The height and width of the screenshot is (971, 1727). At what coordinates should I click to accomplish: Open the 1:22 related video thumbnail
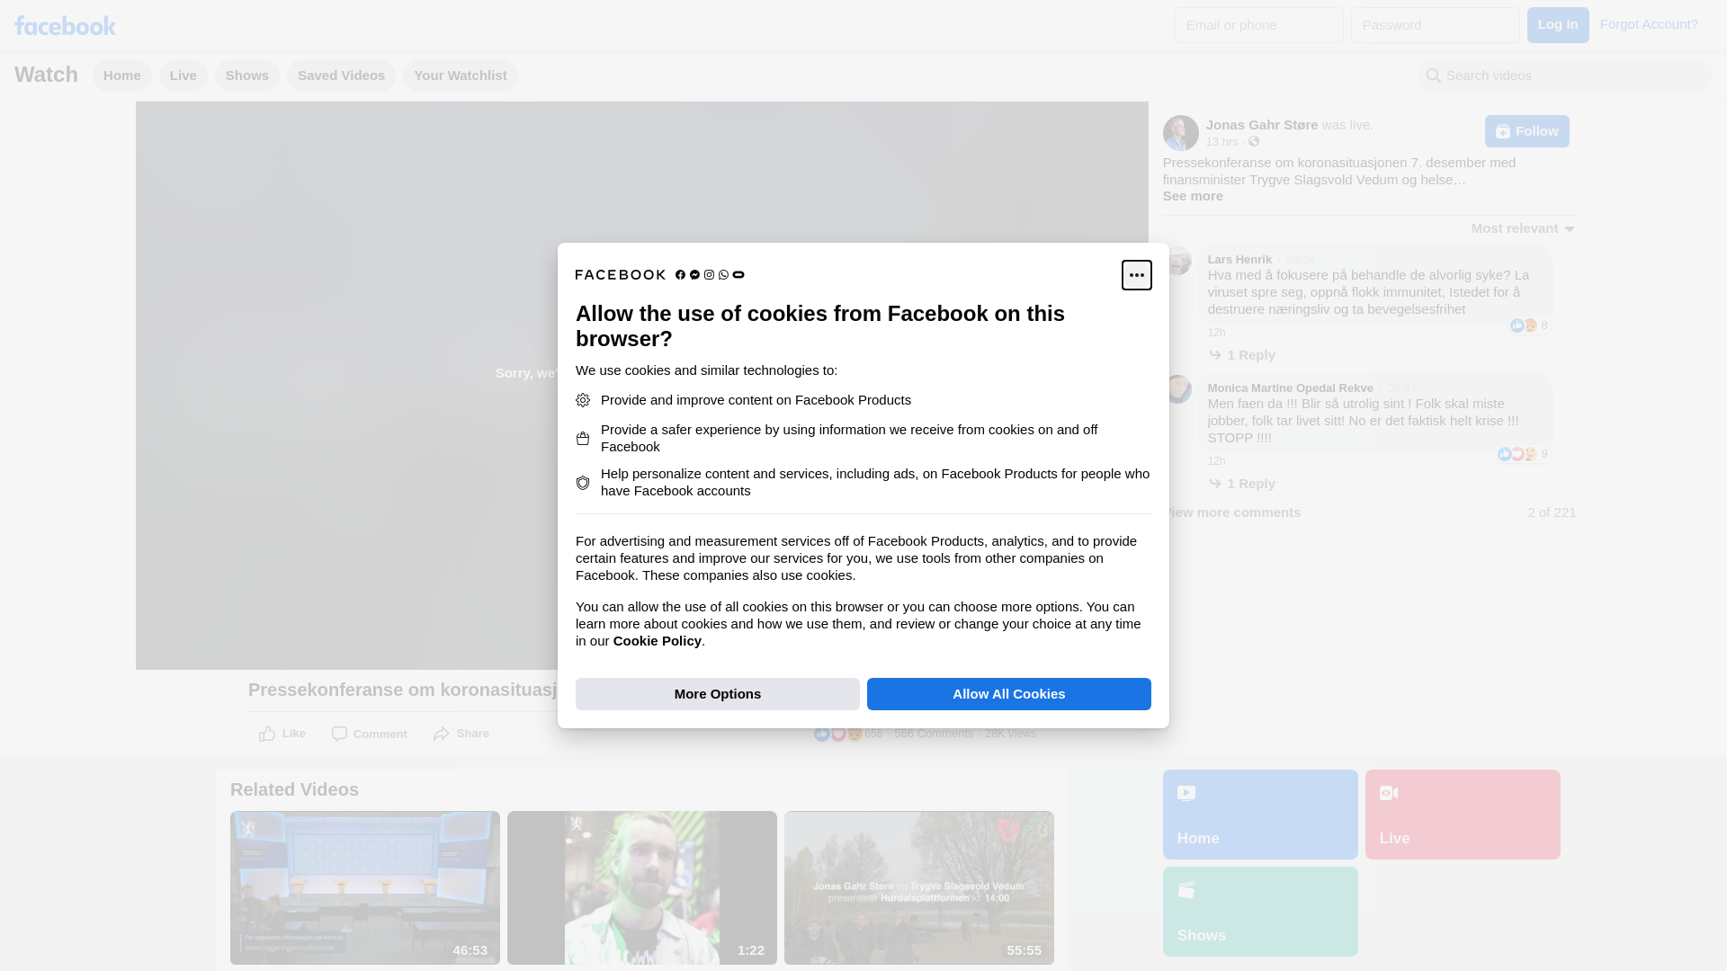coord(641,888)
